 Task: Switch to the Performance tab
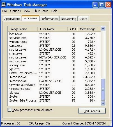click(49, 19)
